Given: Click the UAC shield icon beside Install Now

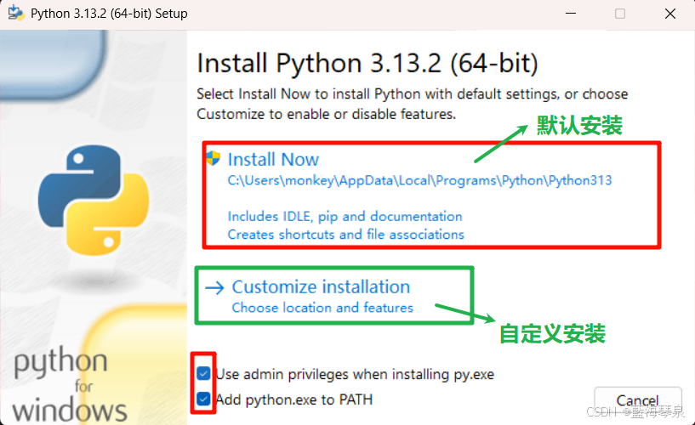Looking at the screenshot, I should [214, 158].
